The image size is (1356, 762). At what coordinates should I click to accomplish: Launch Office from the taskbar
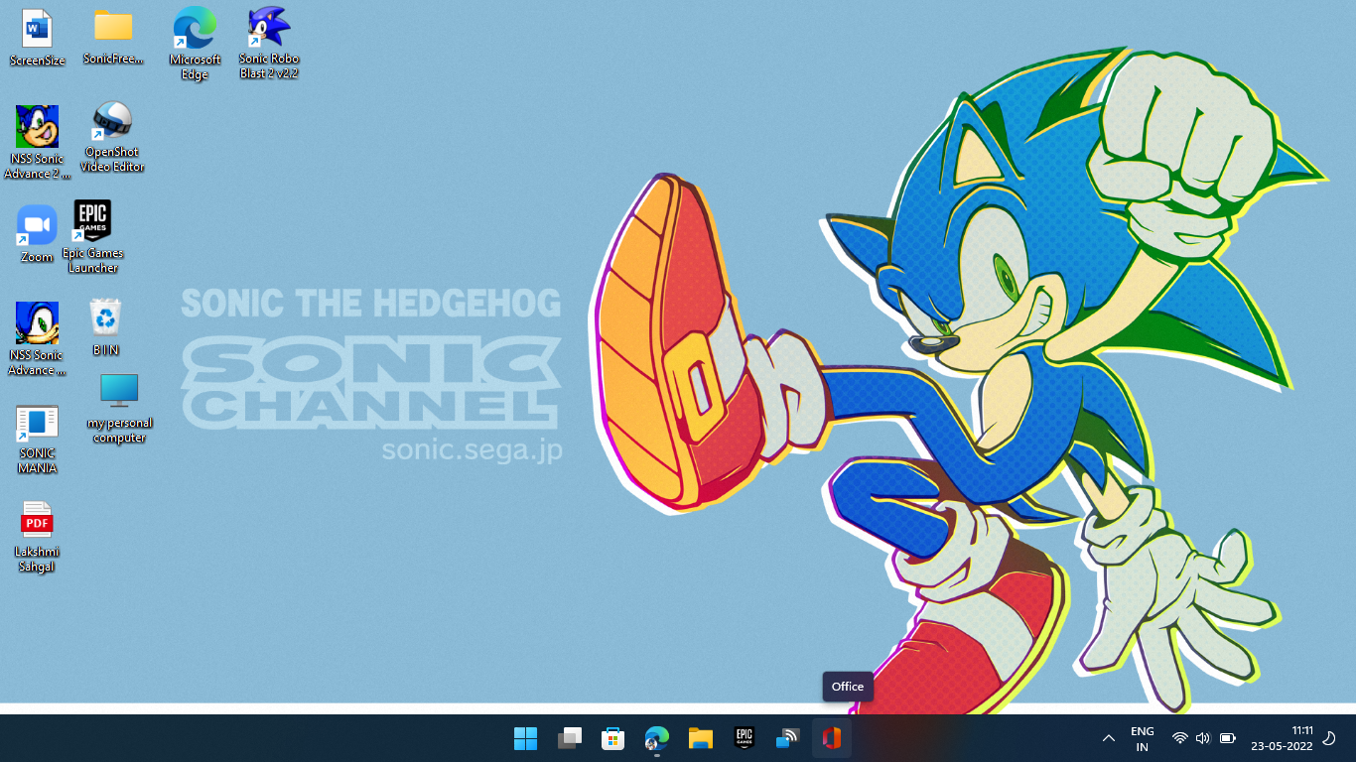831,738
